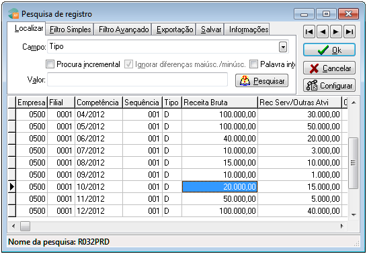Click the horizontal scroll right arrow
This screenshot has width=367, height=254.
pyautogui.click(x=342, y=226)
